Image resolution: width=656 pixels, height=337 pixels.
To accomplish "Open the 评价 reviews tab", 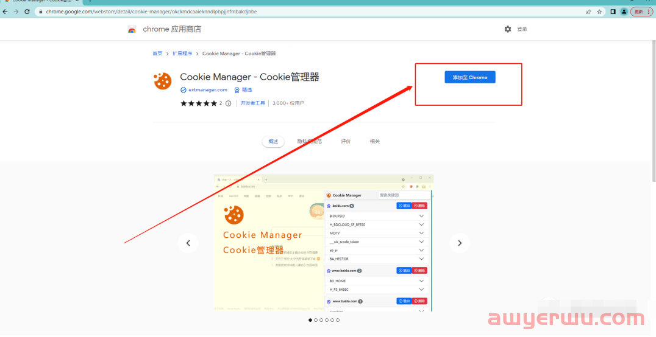I will pyautogui.click(x=346, y=142).
